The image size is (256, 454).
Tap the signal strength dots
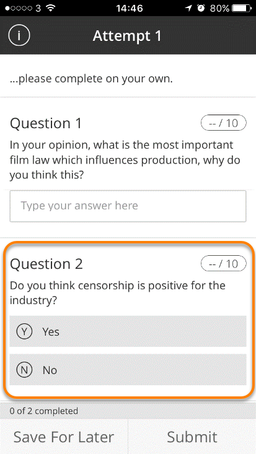pos(19,8)
